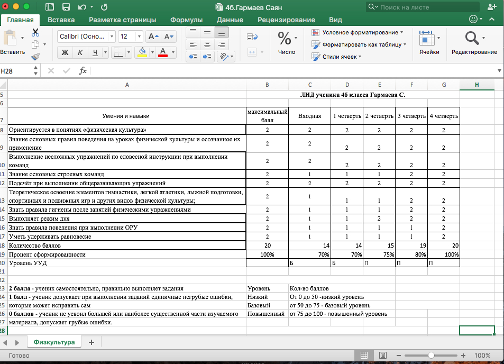504x364 pixels.
Task: Select the Физкультура sheet tab
Action: (x=54, y=342)
